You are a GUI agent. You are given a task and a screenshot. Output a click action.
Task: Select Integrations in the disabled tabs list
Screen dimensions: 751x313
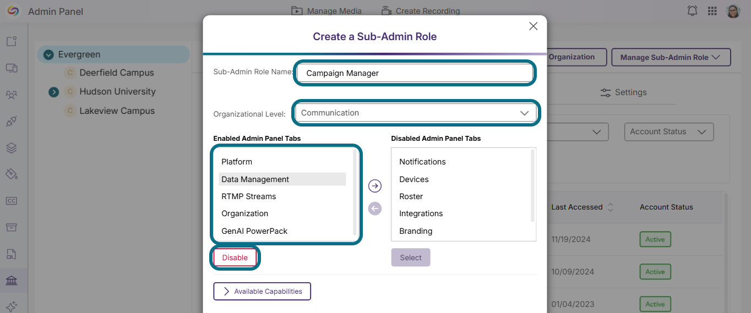point(421,213)
